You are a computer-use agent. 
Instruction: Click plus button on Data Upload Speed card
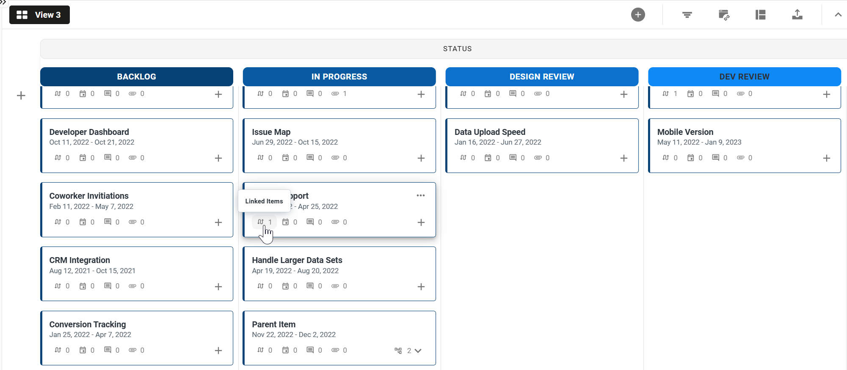624,158
